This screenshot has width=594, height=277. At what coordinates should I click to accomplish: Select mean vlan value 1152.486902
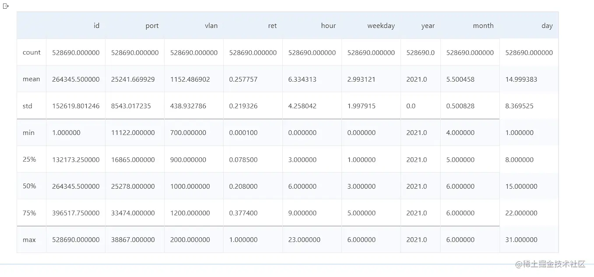click(190, 80)
